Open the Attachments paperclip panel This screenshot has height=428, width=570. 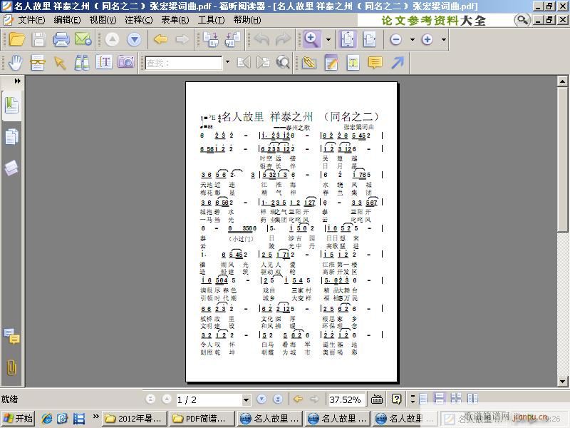click(x=11, y=368)
